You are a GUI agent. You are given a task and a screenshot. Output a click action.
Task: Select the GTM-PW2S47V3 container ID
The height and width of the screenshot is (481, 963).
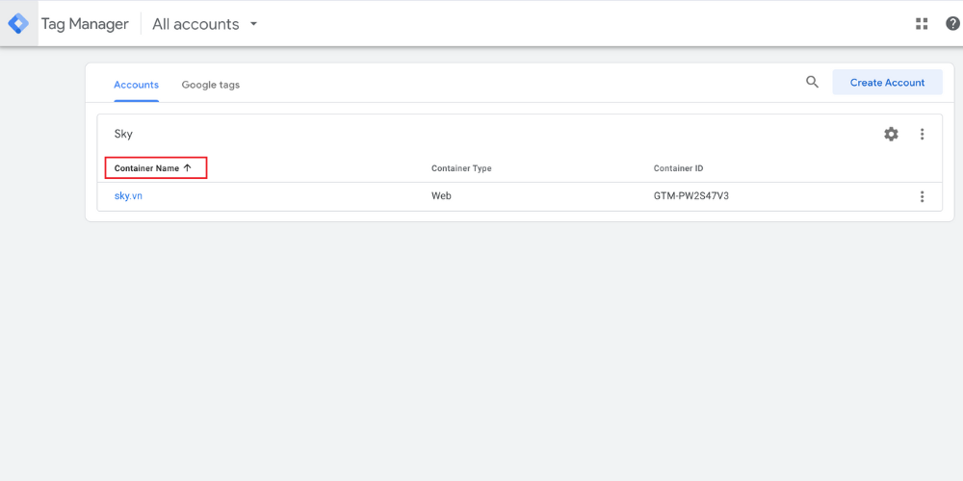click(x=690, y=196)
